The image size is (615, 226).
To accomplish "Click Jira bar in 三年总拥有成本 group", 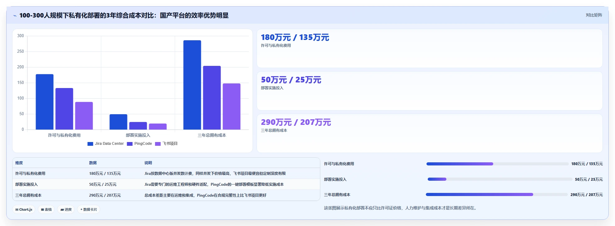I will coord(192,85).
